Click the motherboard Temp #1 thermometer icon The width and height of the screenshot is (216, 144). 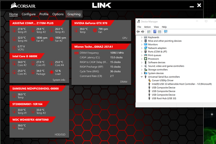click(x=14, y=30)
